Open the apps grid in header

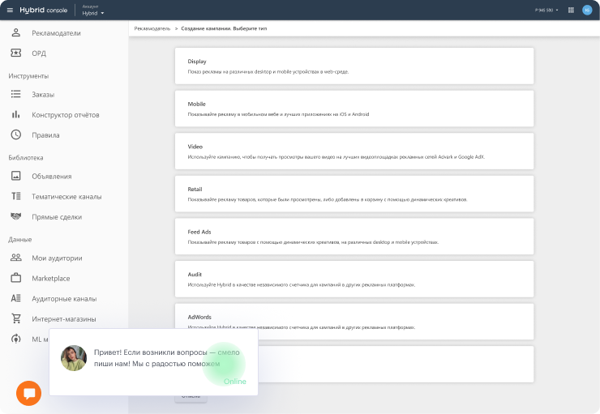pos(571,10)
